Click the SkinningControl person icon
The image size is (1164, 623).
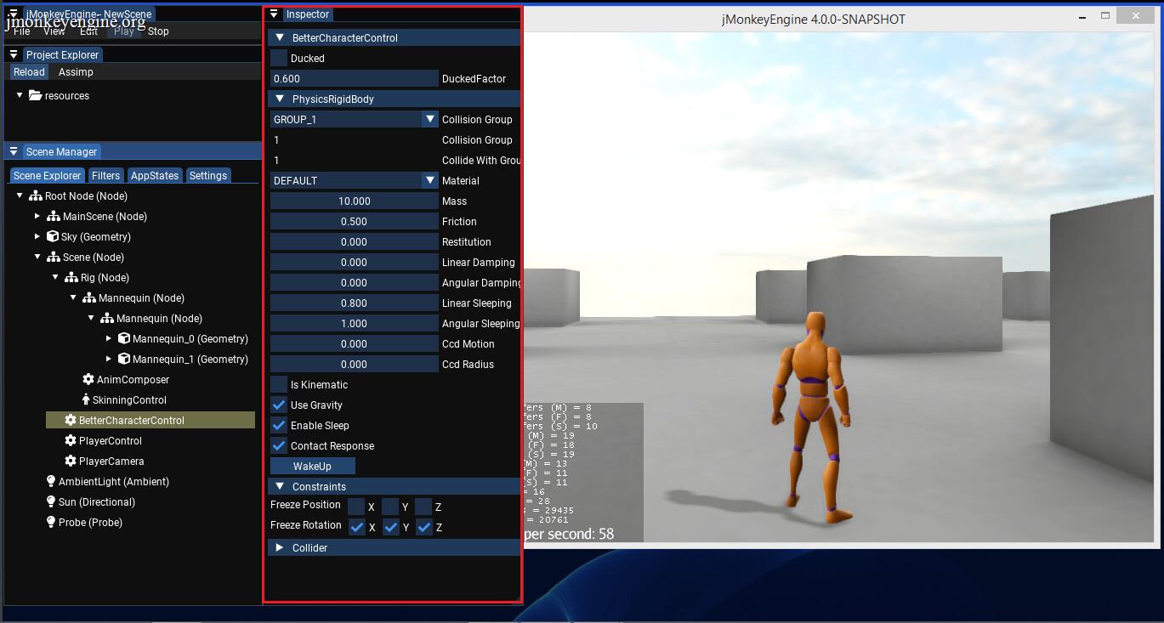pos(86,399)
